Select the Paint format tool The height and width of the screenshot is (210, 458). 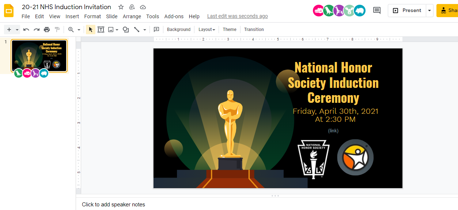[x=57, y=30]
